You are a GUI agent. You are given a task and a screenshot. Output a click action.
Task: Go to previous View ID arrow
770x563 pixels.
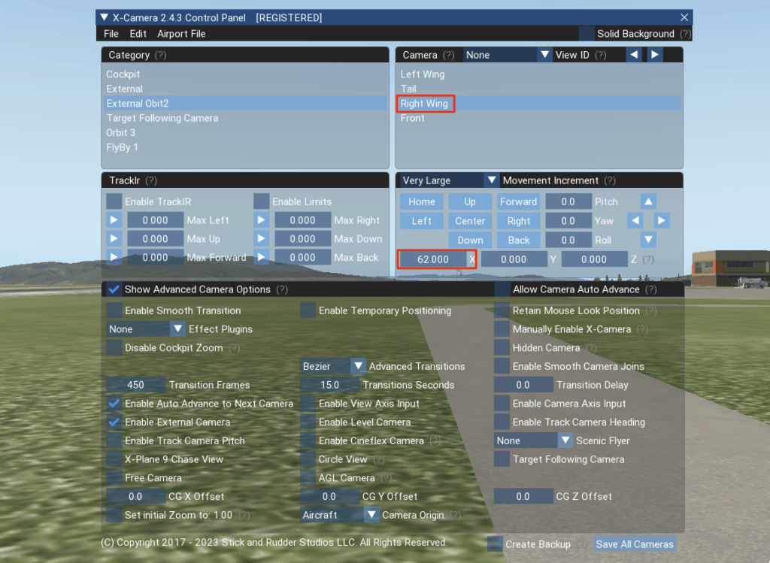[635, 55]
